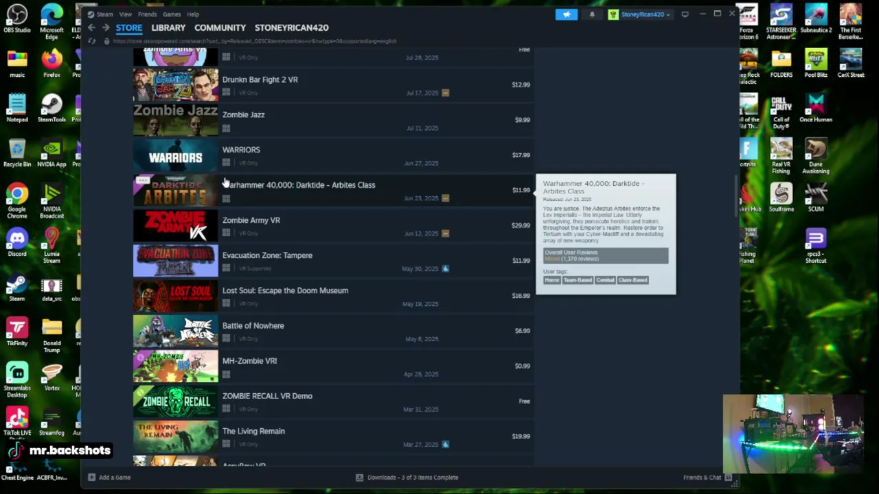The image size is (879, 494).
Task: Open the FOLDERS desktop folder
Action: (x=781, y=64)
